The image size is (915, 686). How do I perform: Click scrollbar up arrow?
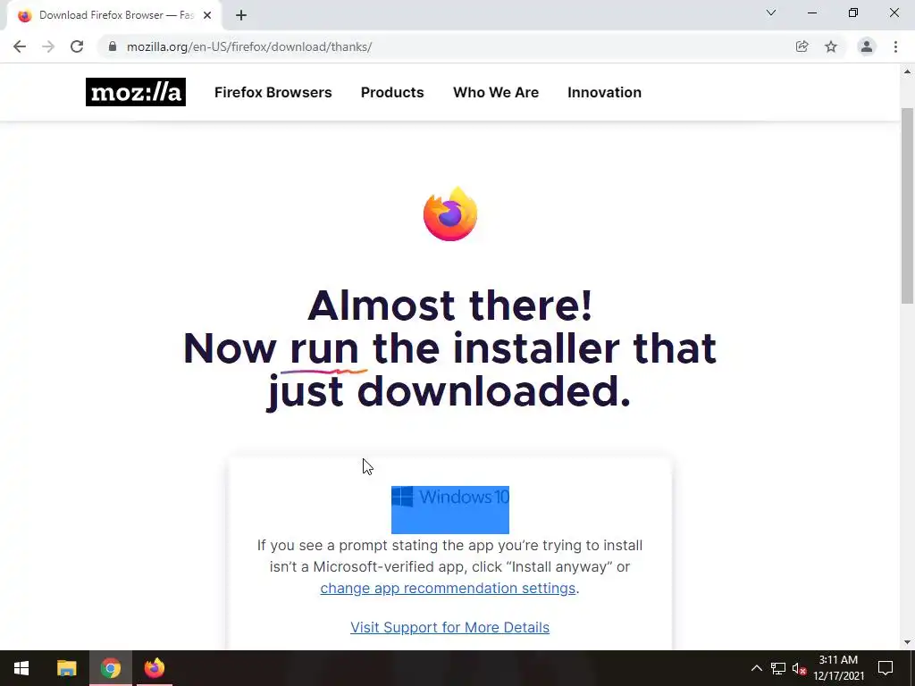(x=908, y=71)
